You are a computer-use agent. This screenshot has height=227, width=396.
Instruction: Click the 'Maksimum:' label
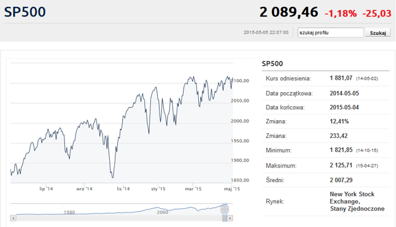(x=281, y=166)
